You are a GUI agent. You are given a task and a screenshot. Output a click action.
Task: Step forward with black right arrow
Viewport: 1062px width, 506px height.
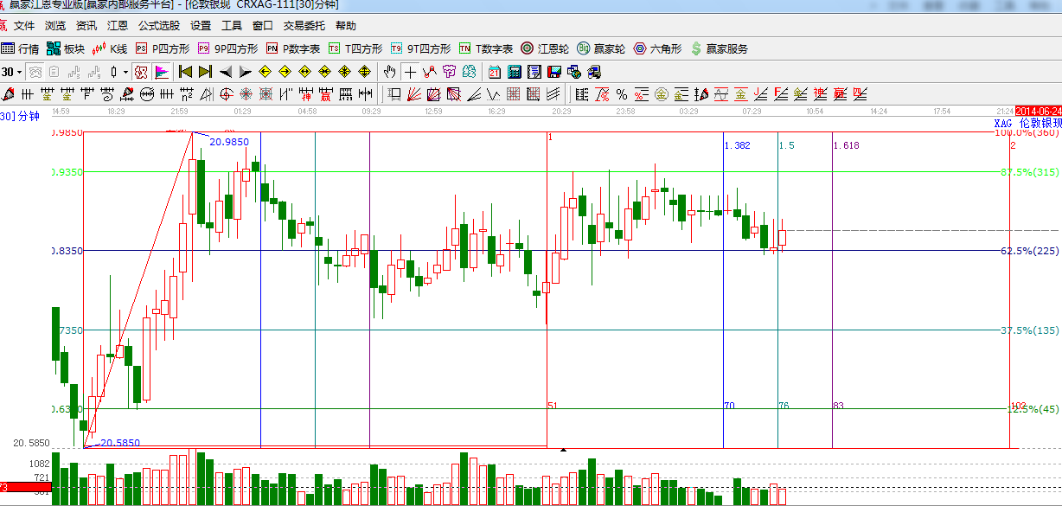245,72
